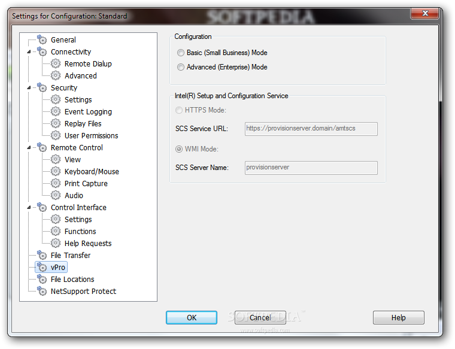Collapse the Remote Control tree node

pyautogui.click(x=29, y=148)
